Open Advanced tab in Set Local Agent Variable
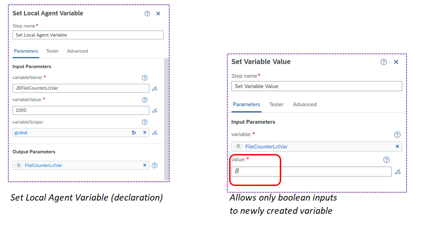424x227 pixels. [77, 51]
